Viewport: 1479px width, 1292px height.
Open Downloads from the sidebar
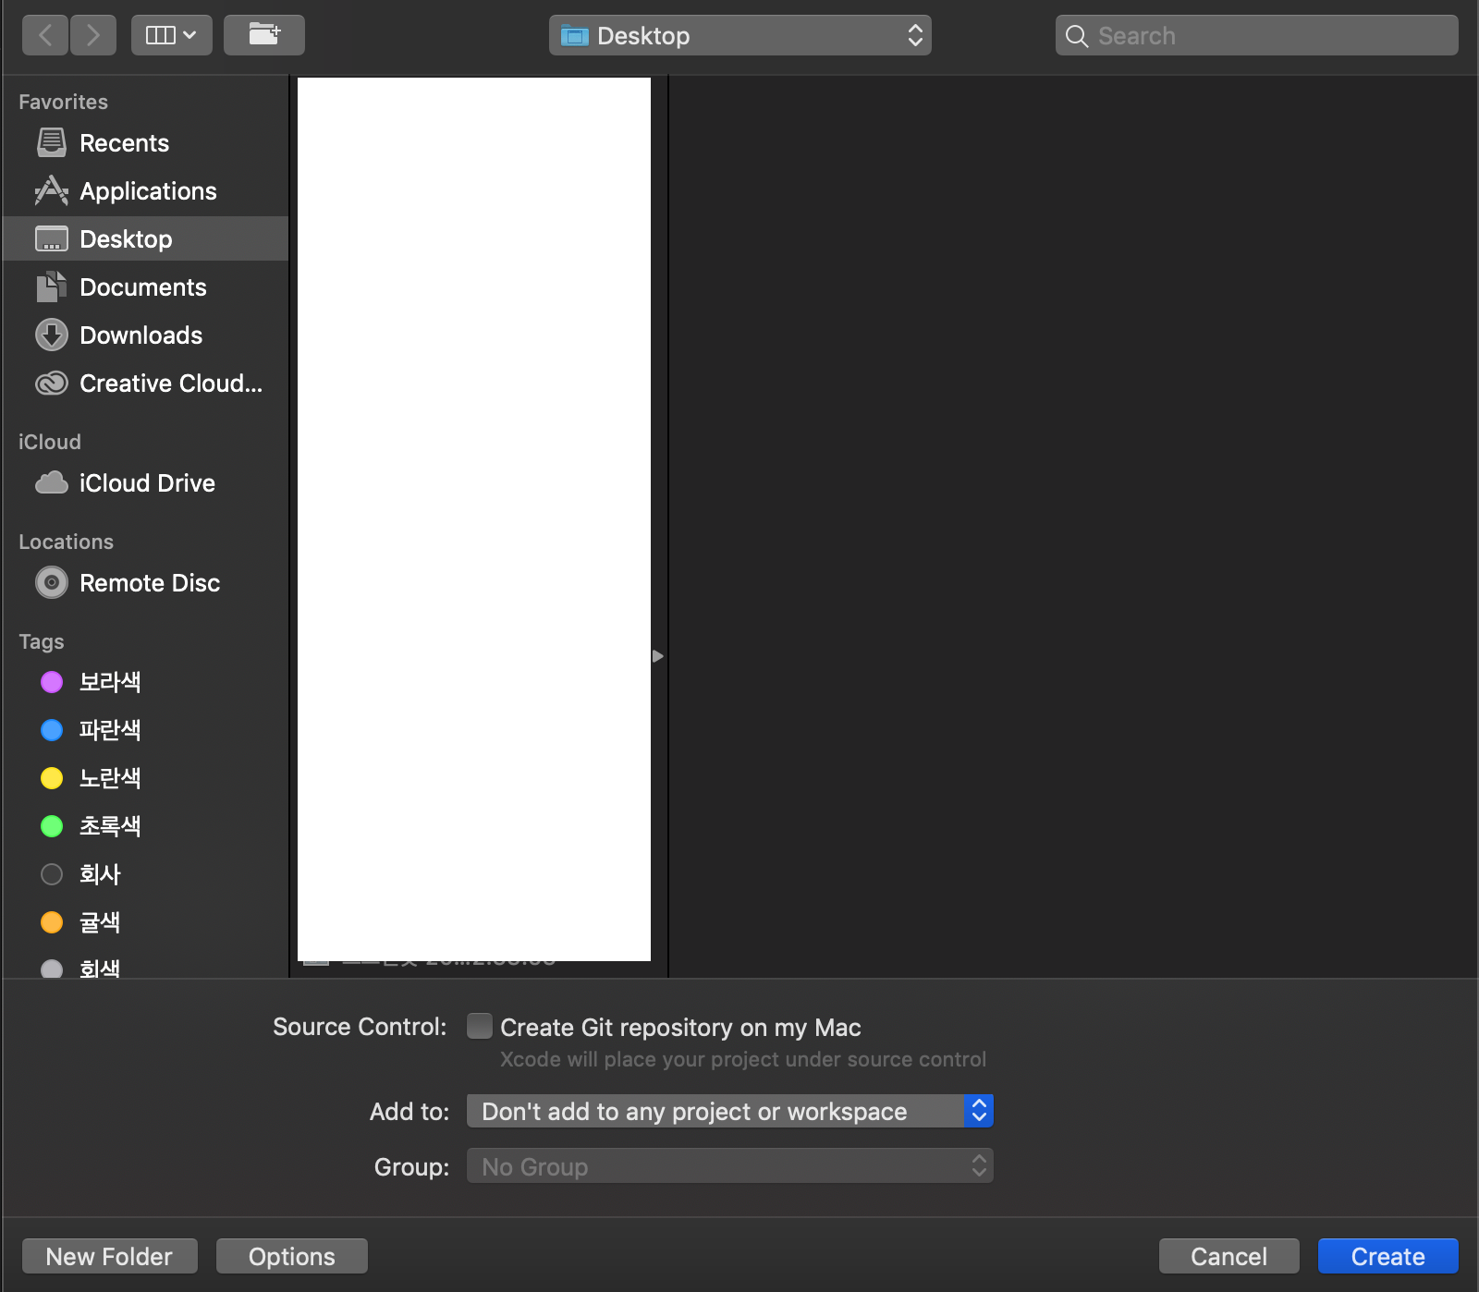pyautogui.click(x=146, y=335)
